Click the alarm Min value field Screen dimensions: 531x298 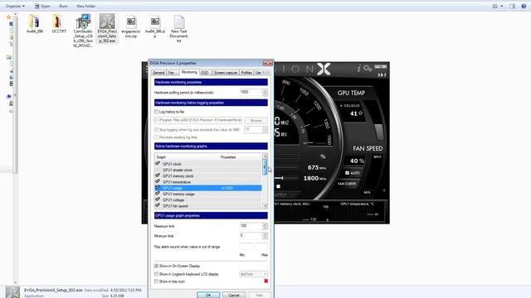coord(246,247)
